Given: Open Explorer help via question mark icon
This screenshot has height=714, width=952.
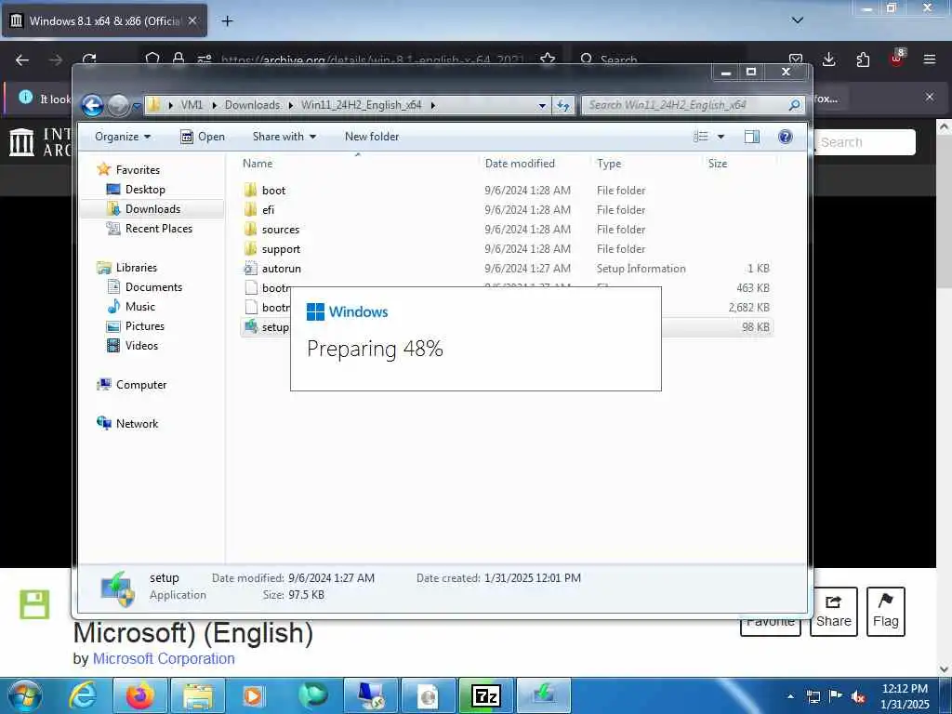Looking at the screenshot, I should pyautogui.click(x=785, y=137).
